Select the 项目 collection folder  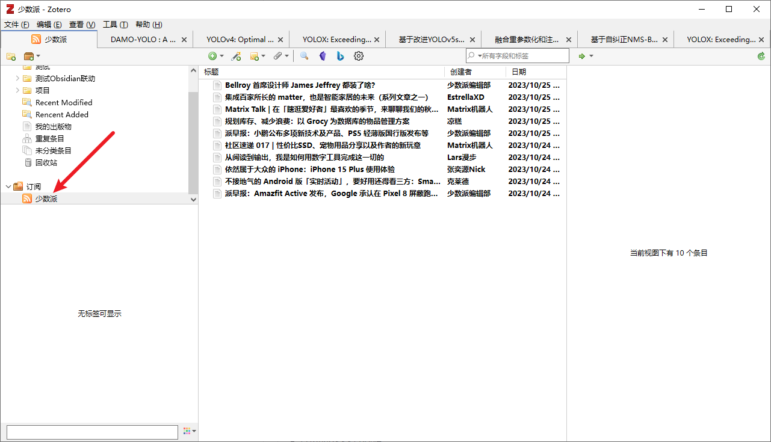tap(42, 90)
